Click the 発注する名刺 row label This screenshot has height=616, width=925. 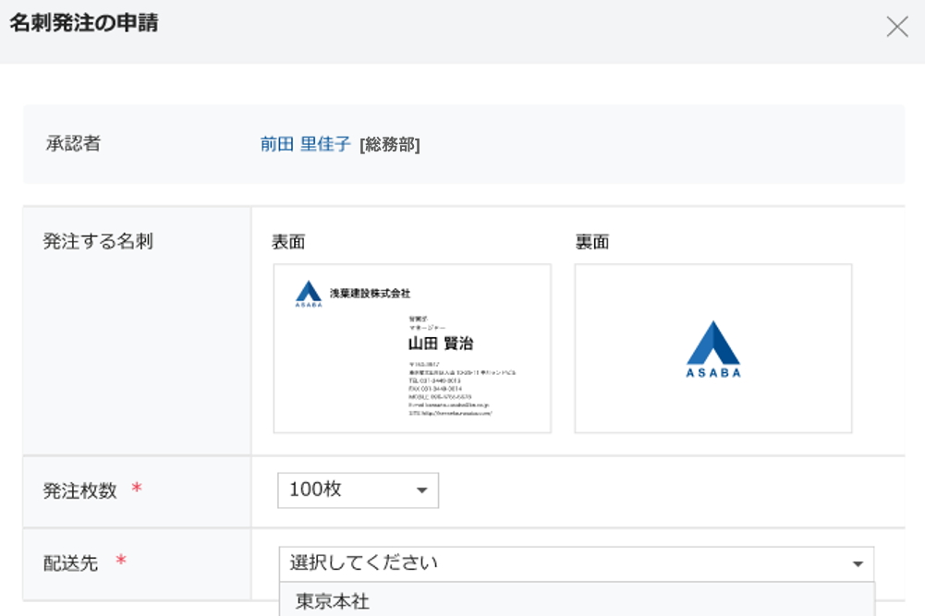point(98,242)
